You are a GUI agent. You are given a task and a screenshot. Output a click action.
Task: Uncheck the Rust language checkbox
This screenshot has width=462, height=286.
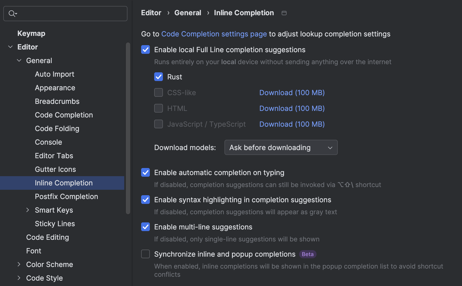point(159,77)
